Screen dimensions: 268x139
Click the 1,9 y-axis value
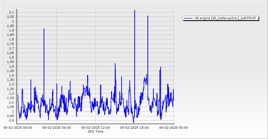click(x=11, y=30)
